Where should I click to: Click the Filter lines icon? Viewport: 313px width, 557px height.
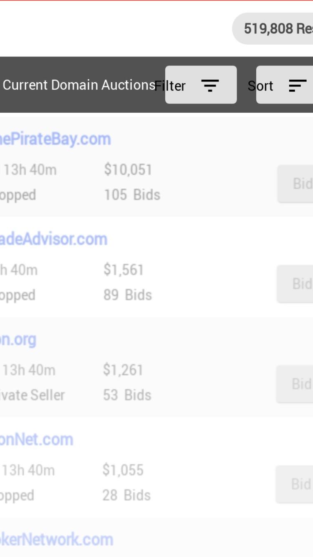210,85
